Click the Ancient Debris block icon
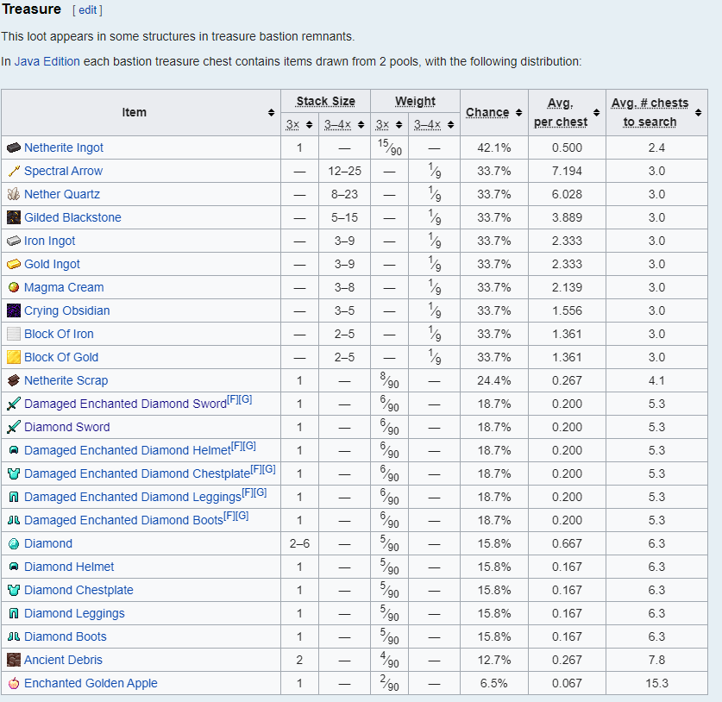 point(13,660)
